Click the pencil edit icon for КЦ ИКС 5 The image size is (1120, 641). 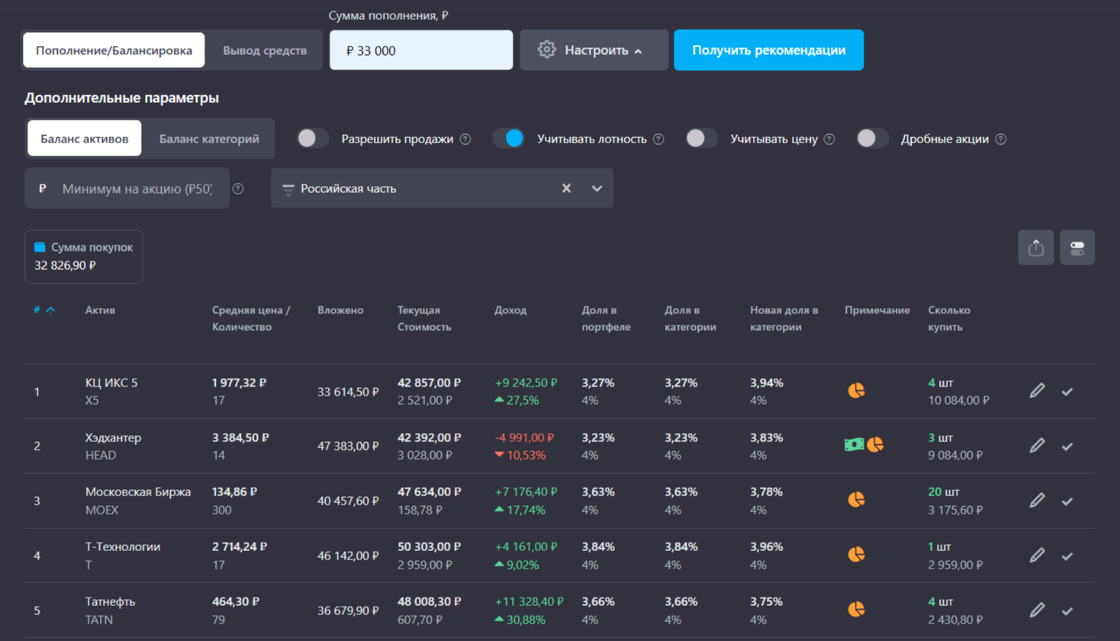1037,391
